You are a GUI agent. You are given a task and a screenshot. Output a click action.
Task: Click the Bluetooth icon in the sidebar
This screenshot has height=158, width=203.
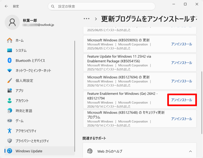click(9, 60)
